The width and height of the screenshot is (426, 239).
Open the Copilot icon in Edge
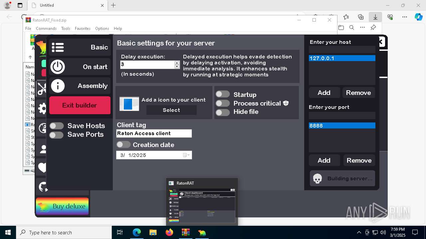(418, 17)
